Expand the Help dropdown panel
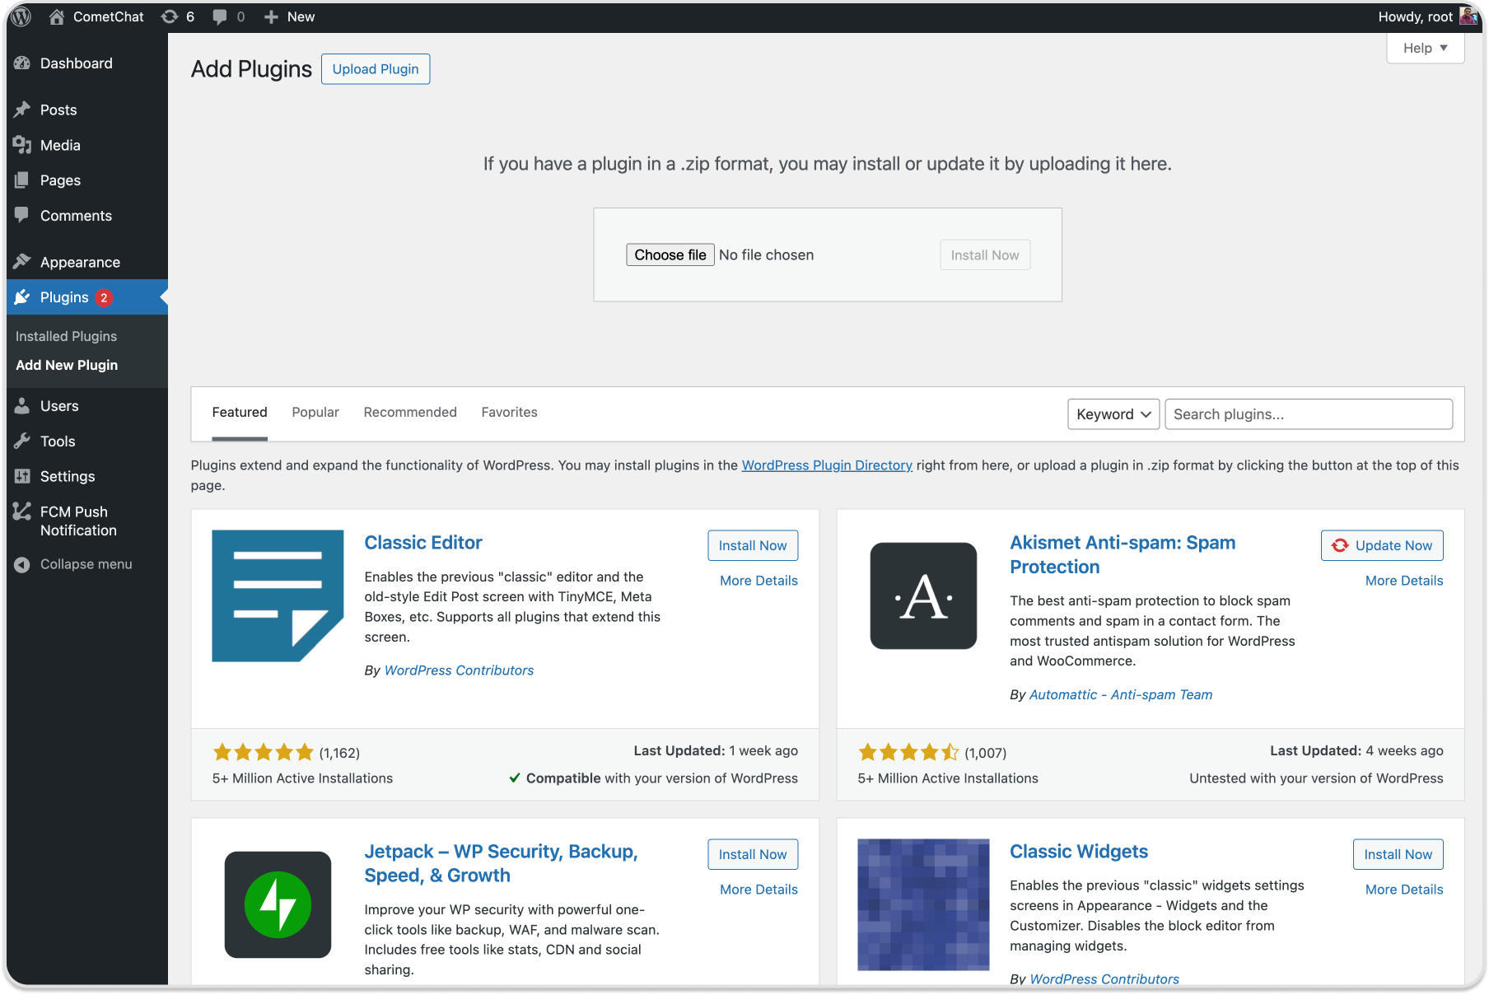This screenshot has width=1489, height=995. pyautogui.click(x=1425, y=48)
